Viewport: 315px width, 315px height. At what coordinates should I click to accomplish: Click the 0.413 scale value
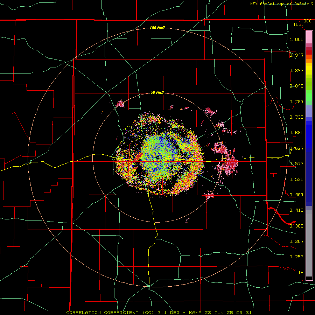click(296, 210)
